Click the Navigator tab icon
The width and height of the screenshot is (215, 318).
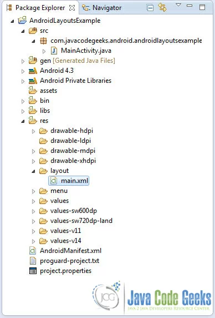pos(86,8)
